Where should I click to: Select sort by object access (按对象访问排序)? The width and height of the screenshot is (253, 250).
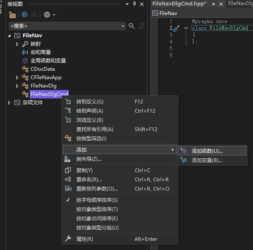(x=97, y=219)
